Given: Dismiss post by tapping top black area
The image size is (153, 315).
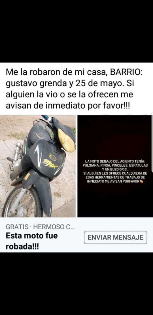Looking at the screenshot, I should point(76,31).
